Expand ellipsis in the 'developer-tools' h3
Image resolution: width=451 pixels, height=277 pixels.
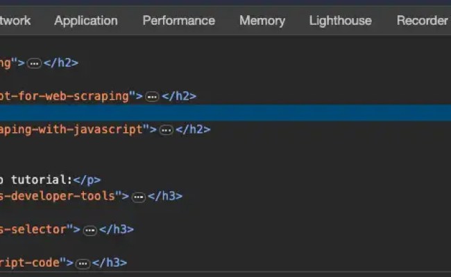[x=139, y=197]
